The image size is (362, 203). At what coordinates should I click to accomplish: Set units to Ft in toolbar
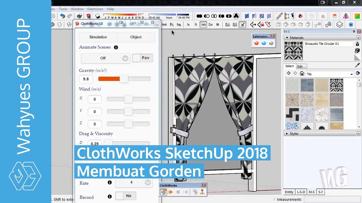point(196,25)
